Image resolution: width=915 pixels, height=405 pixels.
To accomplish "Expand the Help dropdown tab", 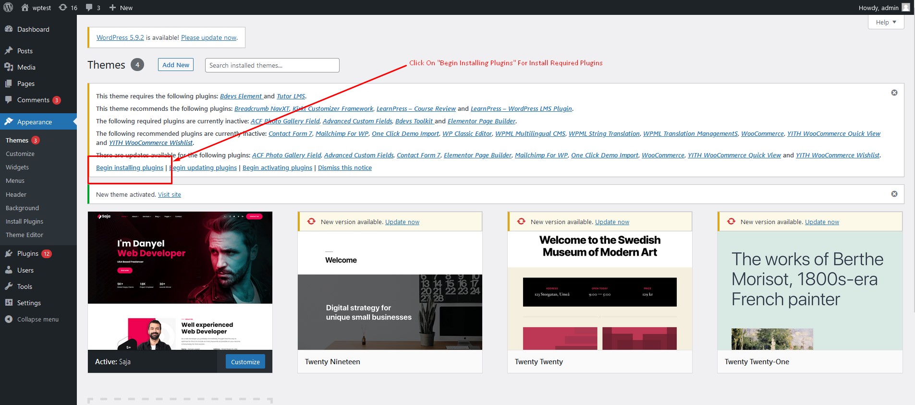I will (x=886, y=22).
